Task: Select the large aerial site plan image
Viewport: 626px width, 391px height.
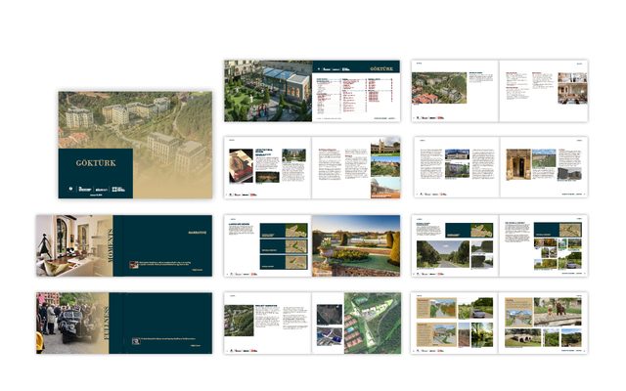Action: coord(373,324)
